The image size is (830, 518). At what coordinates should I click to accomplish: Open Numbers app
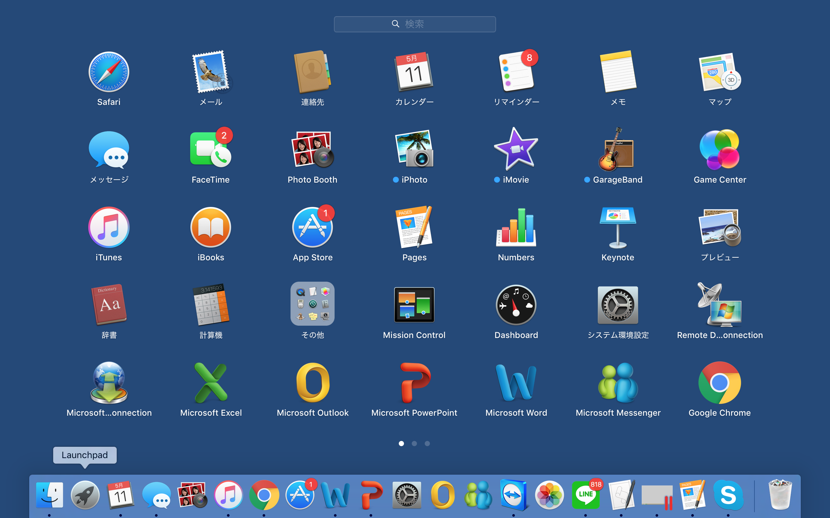[516, 227]
